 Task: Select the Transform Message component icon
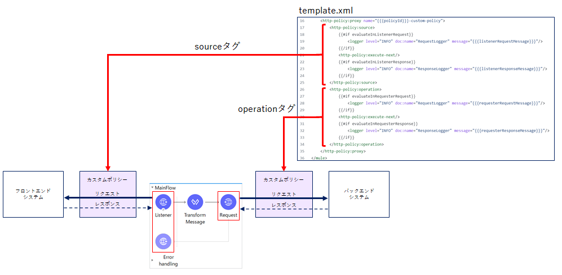click(x=195, y=202)
